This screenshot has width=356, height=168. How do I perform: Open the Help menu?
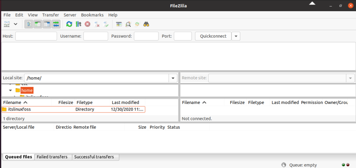(113, 15)
